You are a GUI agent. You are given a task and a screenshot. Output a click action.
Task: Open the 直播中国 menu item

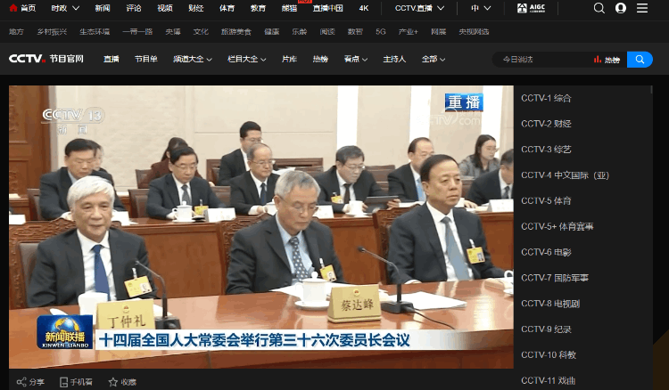(327, 8)
